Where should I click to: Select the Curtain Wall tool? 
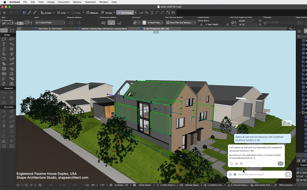(4, 69)
